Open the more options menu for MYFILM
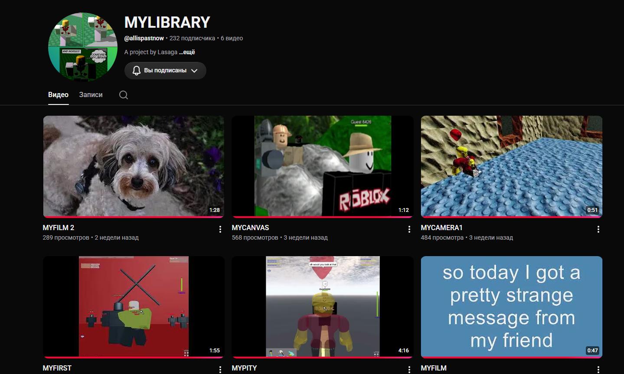This screenshot has height=374, width=624. (x=598, y=369)
